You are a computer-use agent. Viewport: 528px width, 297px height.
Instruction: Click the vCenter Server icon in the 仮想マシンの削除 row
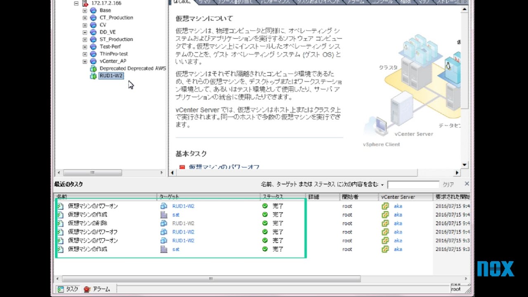385,223
